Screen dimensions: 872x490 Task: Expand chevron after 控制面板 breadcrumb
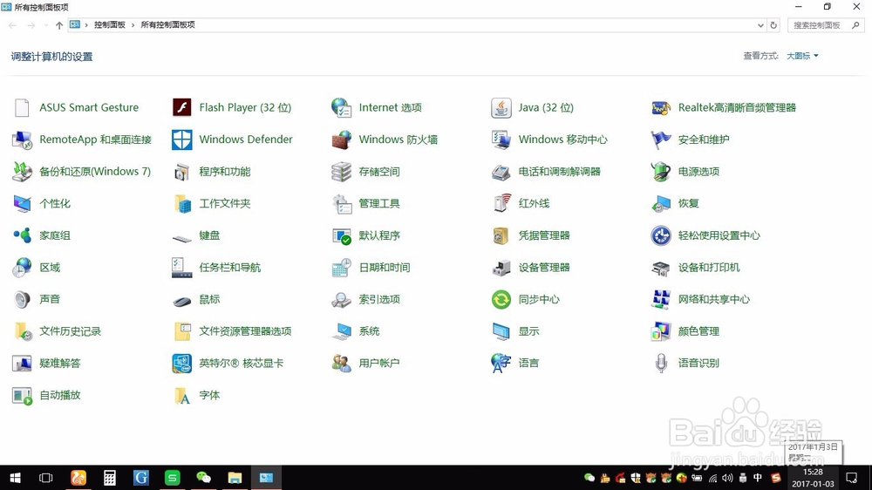pos(133,25)
